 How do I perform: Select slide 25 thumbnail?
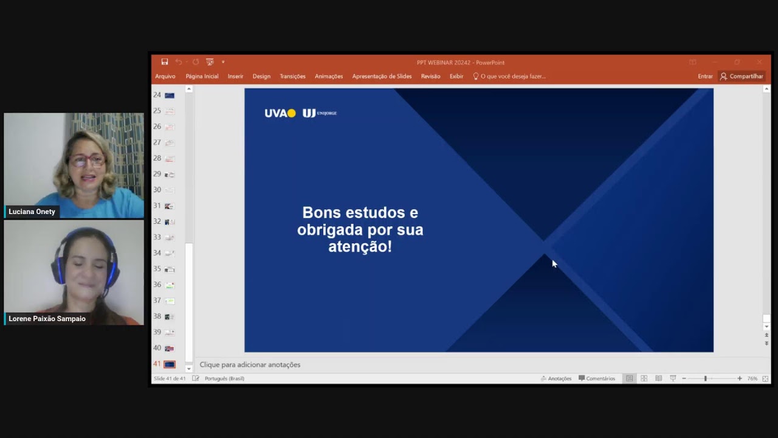(170, 111)
